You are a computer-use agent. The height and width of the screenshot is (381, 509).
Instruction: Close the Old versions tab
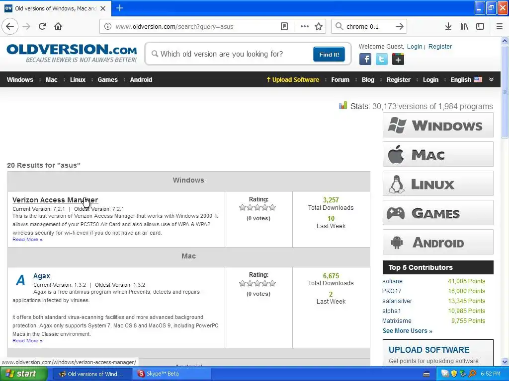(x=103, y=8)
